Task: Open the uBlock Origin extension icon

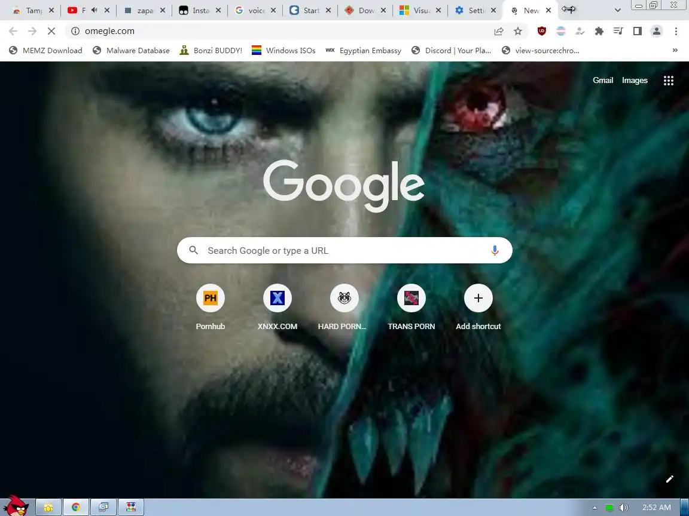Action: 542,31
